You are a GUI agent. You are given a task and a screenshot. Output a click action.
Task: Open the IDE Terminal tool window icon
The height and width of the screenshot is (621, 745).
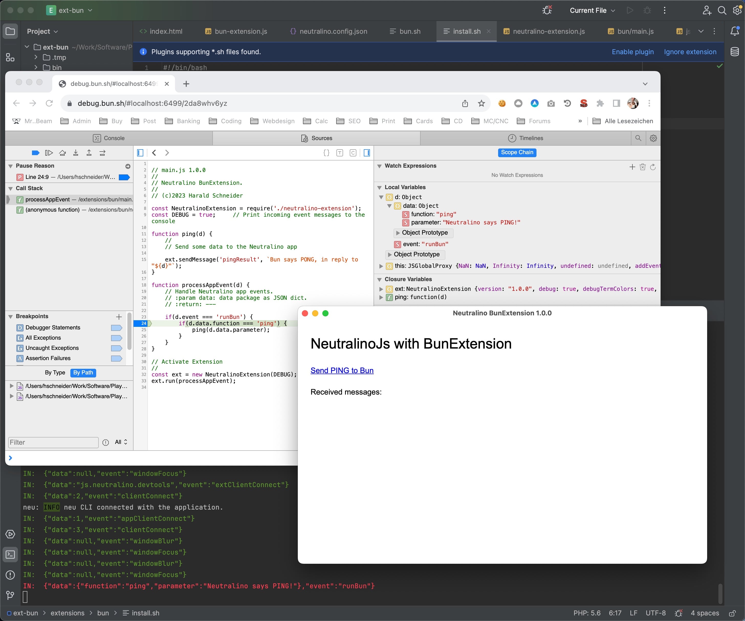(10, 555)
